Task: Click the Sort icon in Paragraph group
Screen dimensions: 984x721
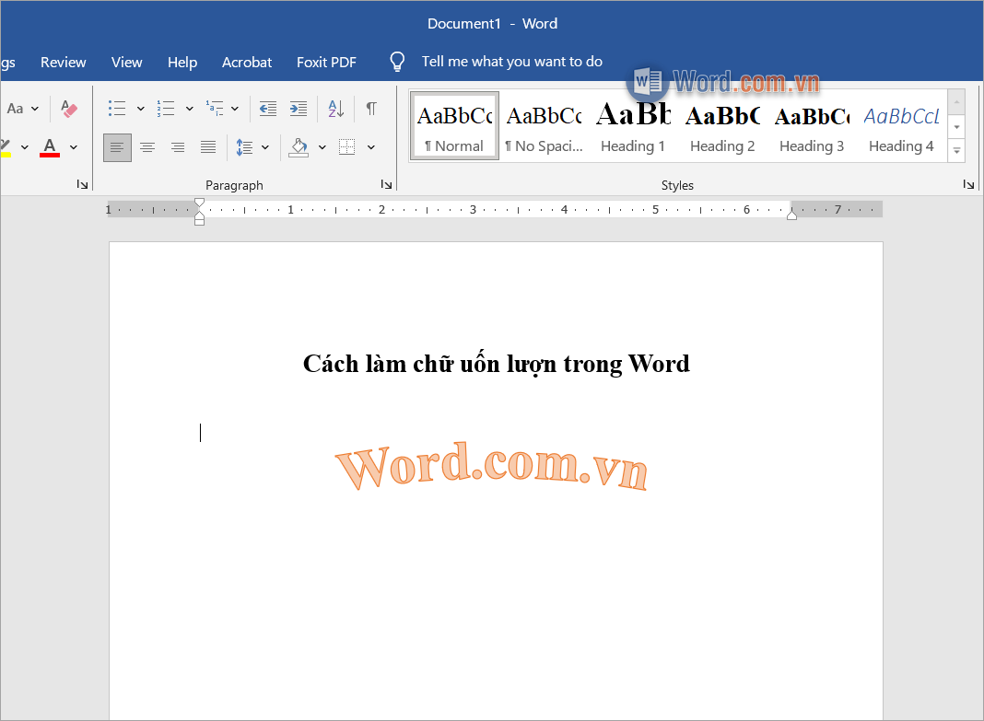Action: (335, 109)
